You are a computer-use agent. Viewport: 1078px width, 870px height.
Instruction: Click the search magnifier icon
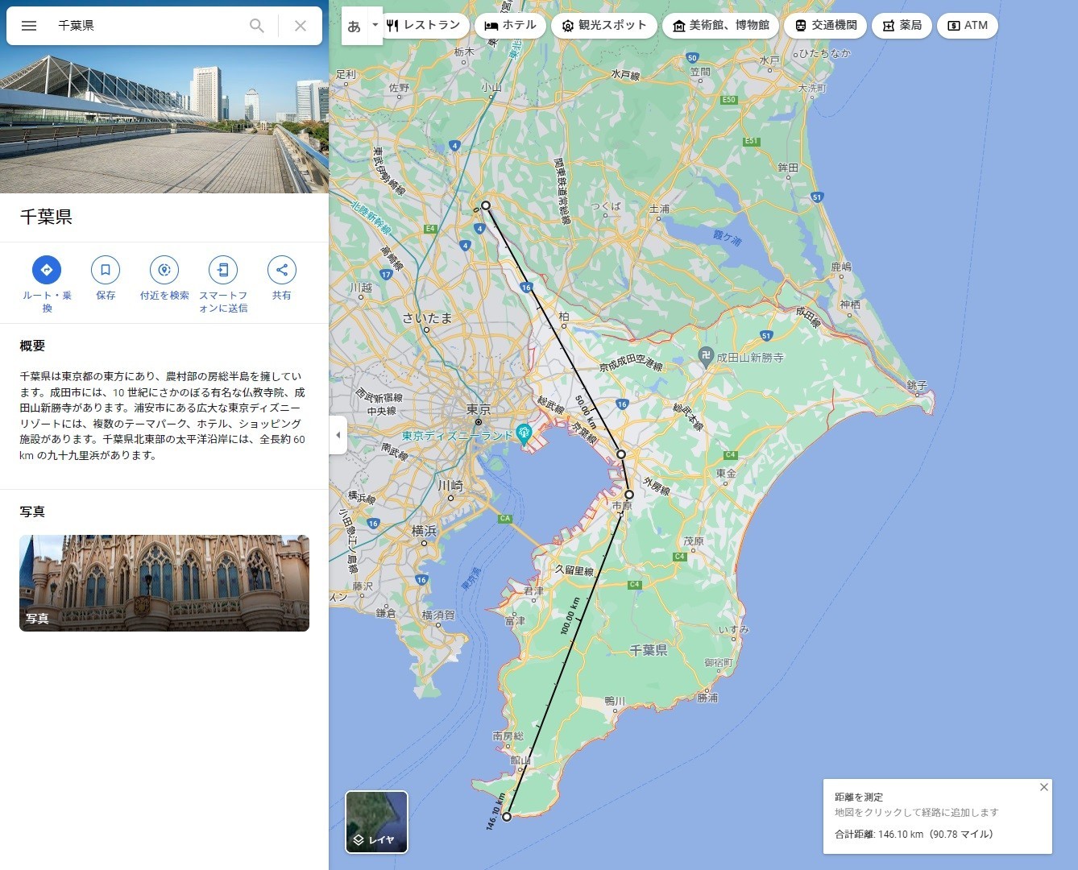click(x=256, y=26)
